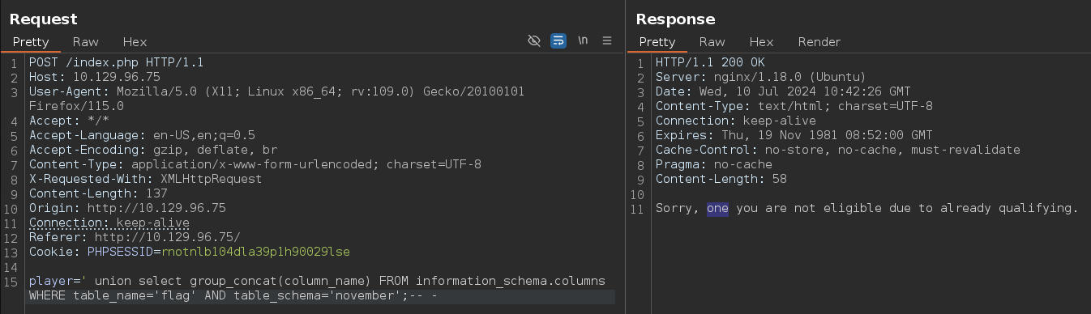1091x314 pixels.
Task: Click Expires: Thu, 19 Nov 1981 header
Action: [794, 135]
